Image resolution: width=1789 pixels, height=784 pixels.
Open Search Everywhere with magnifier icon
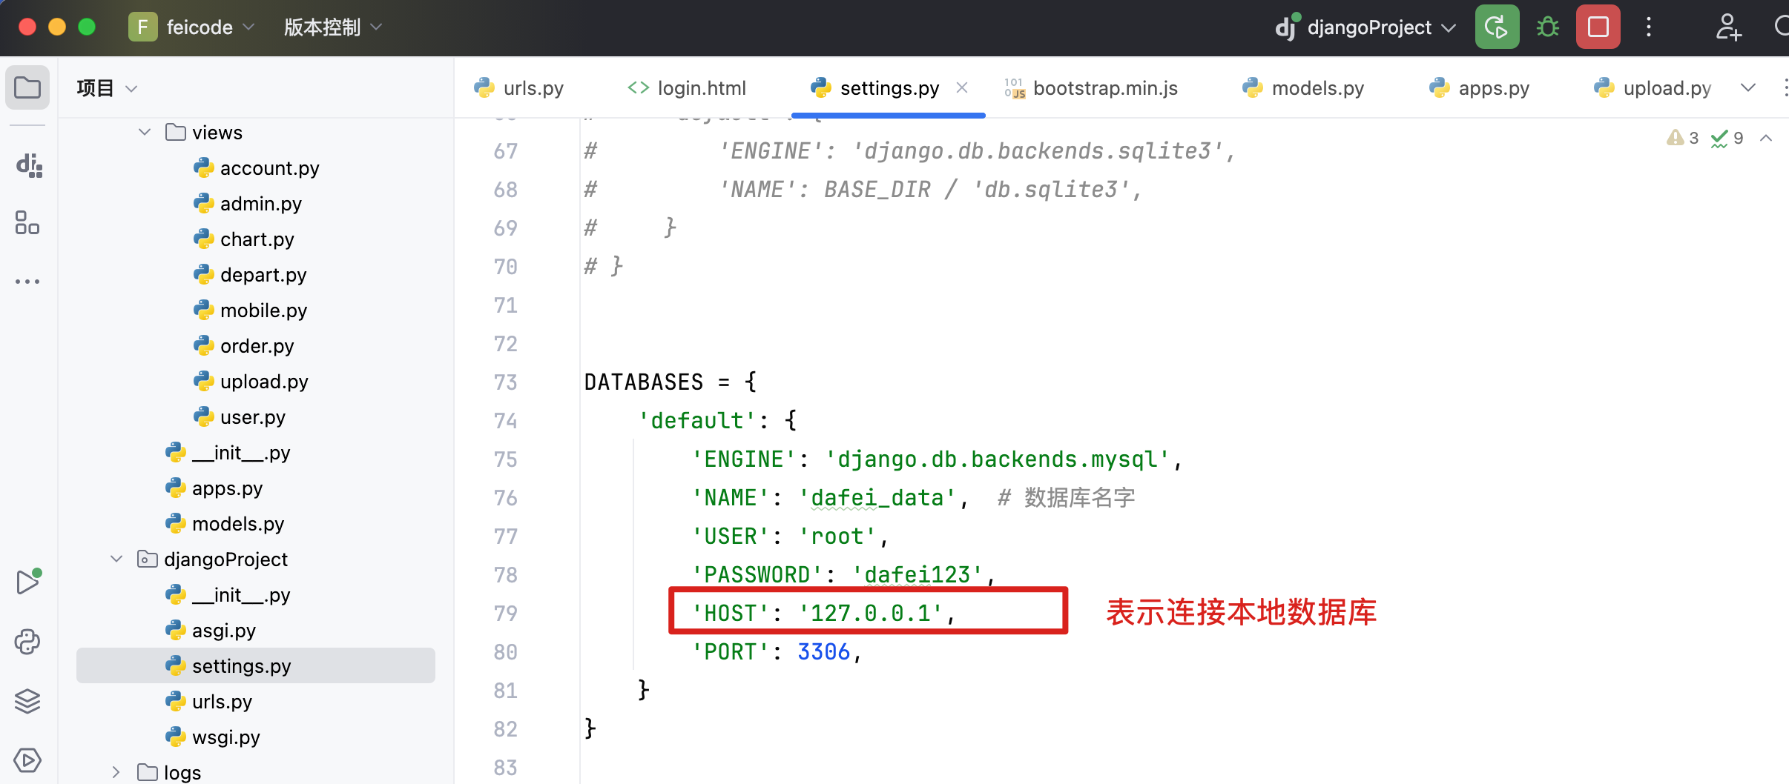tap(1783, 26)
